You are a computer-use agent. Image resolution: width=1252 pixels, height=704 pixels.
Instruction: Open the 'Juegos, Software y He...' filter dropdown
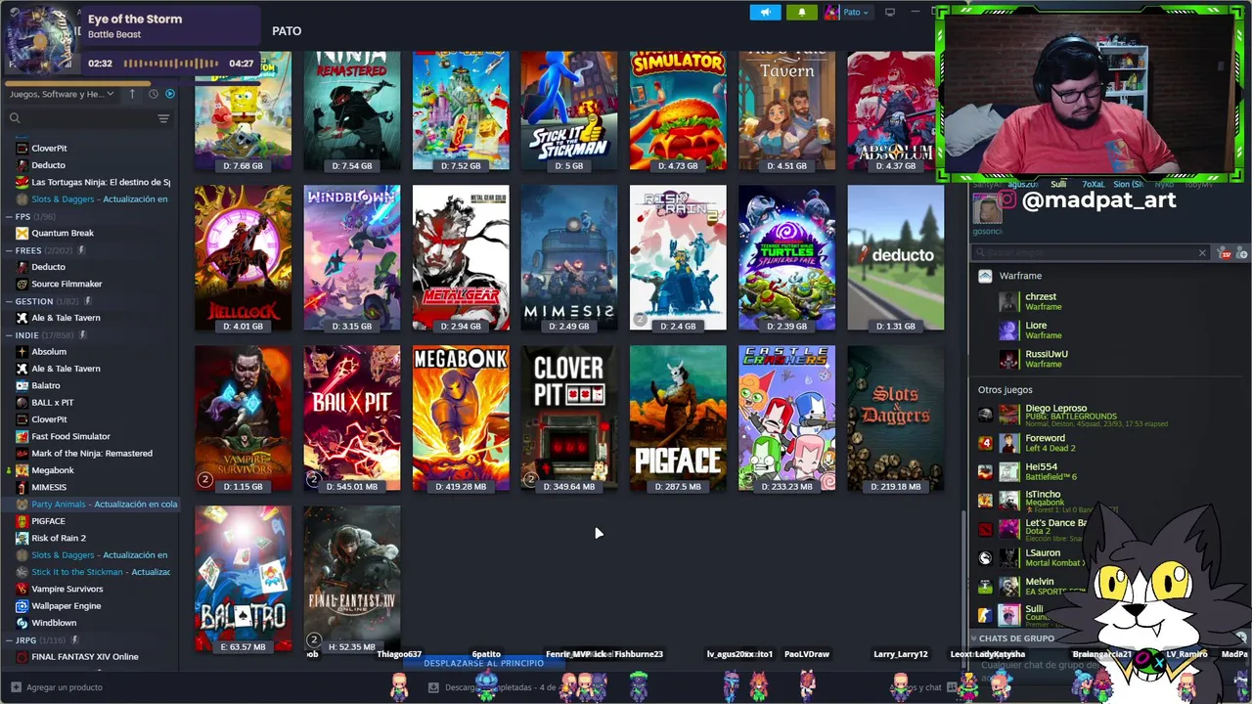point(61,94)
